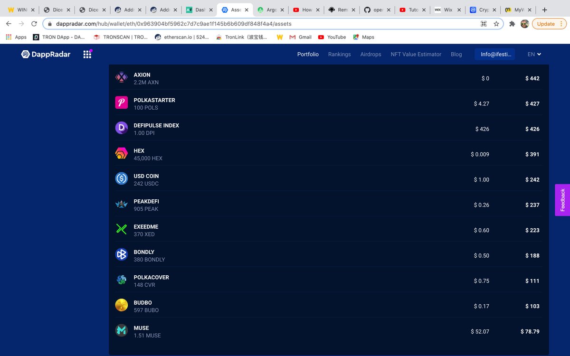Viewport: 570px width, 356px height.
Task: Click the $ 442 Axion value
Action: point(532,78)
